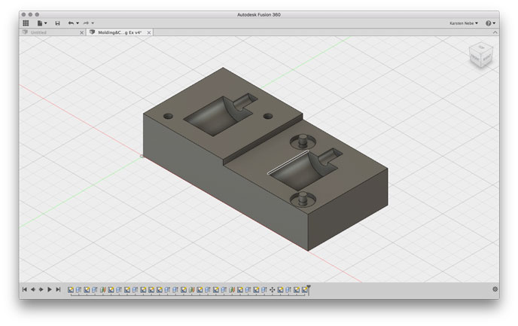Image resolution: width=518 pixels, height=326 pixels.
Task: Collapse the toolbar with the top-right chevron
Action: [x=495, y=32]
